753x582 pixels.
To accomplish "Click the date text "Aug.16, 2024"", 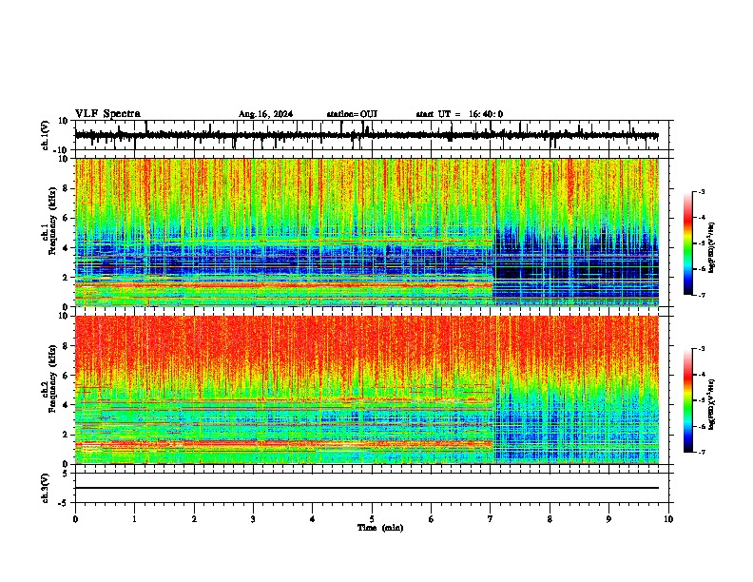I will click(265, 114).
